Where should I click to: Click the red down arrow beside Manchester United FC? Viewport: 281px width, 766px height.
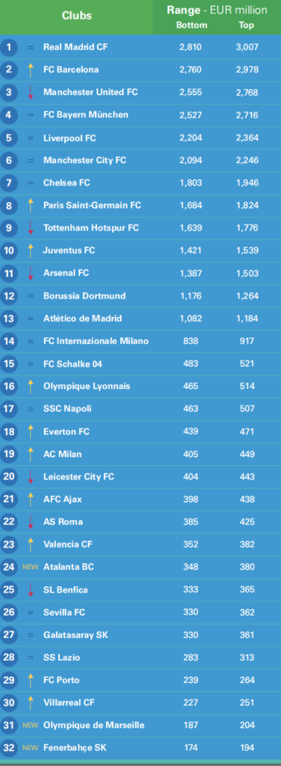pos(31,92)
